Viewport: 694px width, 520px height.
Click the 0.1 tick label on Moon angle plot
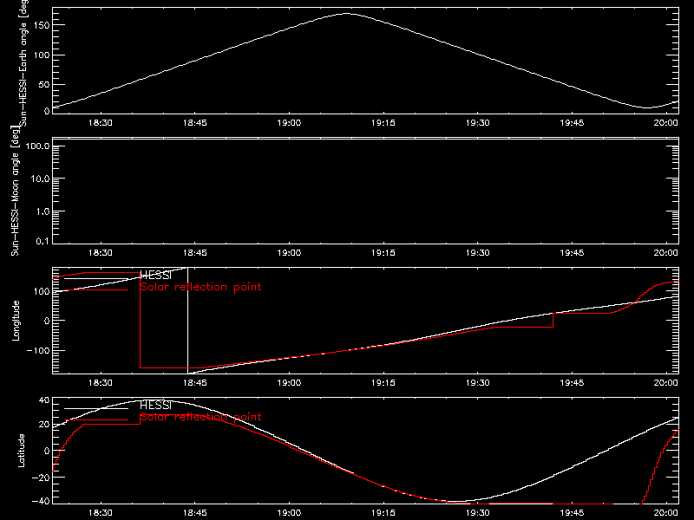[43, 241]
